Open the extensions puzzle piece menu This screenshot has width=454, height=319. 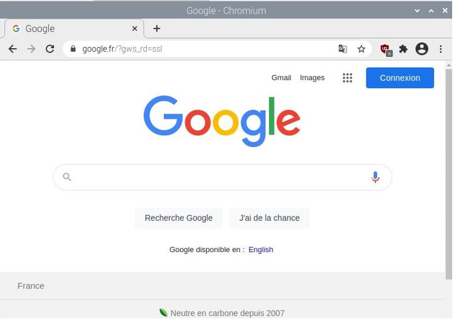click(x=403, y=49)
